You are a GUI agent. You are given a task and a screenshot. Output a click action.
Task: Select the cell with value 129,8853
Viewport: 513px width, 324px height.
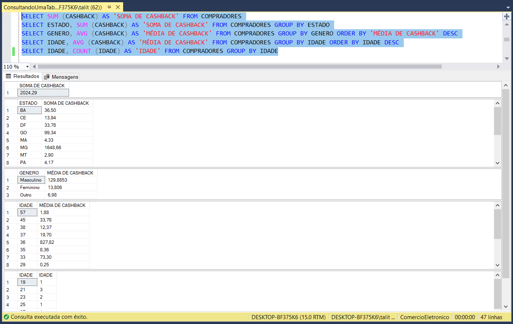[71, 180]
